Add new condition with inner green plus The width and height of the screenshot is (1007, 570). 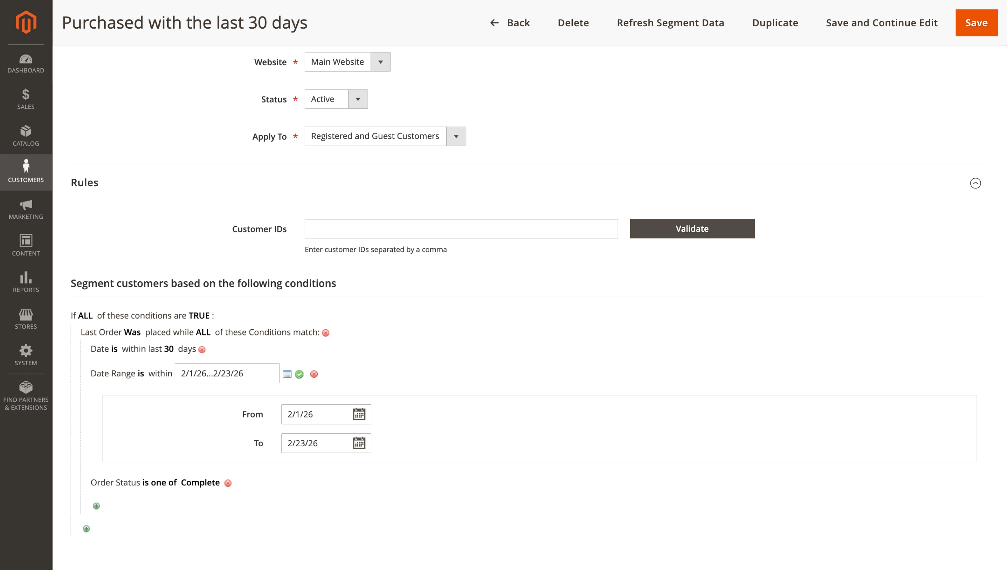click(96, 506)
